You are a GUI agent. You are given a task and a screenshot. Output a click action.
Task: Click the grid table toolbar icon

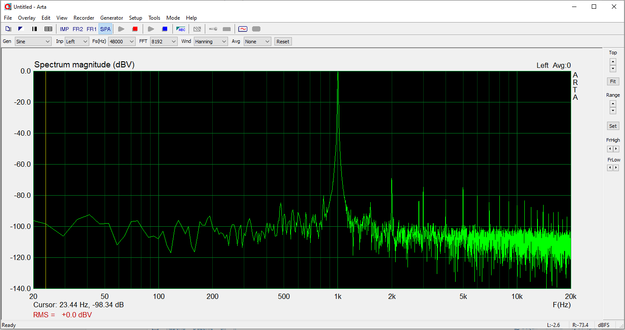[48, 29]
